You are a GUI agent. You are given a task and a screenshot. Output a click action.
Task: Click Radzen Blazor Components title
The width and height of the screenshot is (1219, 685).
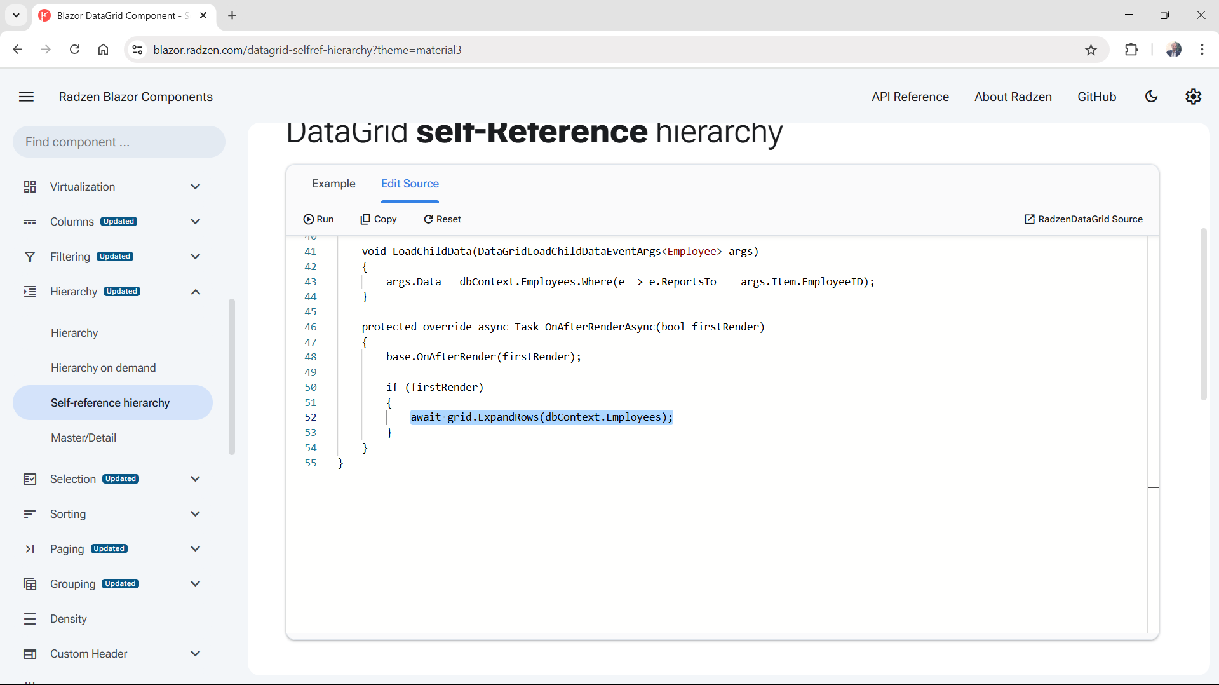(135, 97)
